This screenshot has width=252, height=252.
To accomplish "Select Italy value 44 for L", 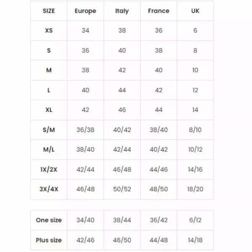I will (x=122, y=90).
